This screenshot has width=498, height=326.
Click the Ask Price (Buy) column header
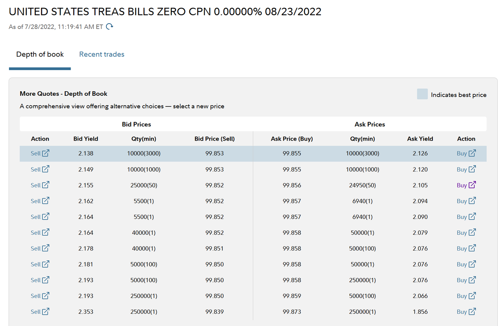(292, 139)
